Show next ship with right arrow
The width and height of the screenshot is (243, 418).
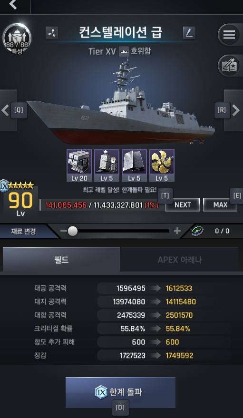[x=235, y=110]
